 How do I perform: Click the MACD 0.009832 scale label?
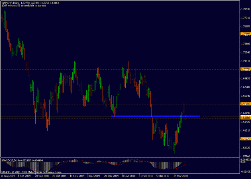pyautogui.click(x=245, y=159)
